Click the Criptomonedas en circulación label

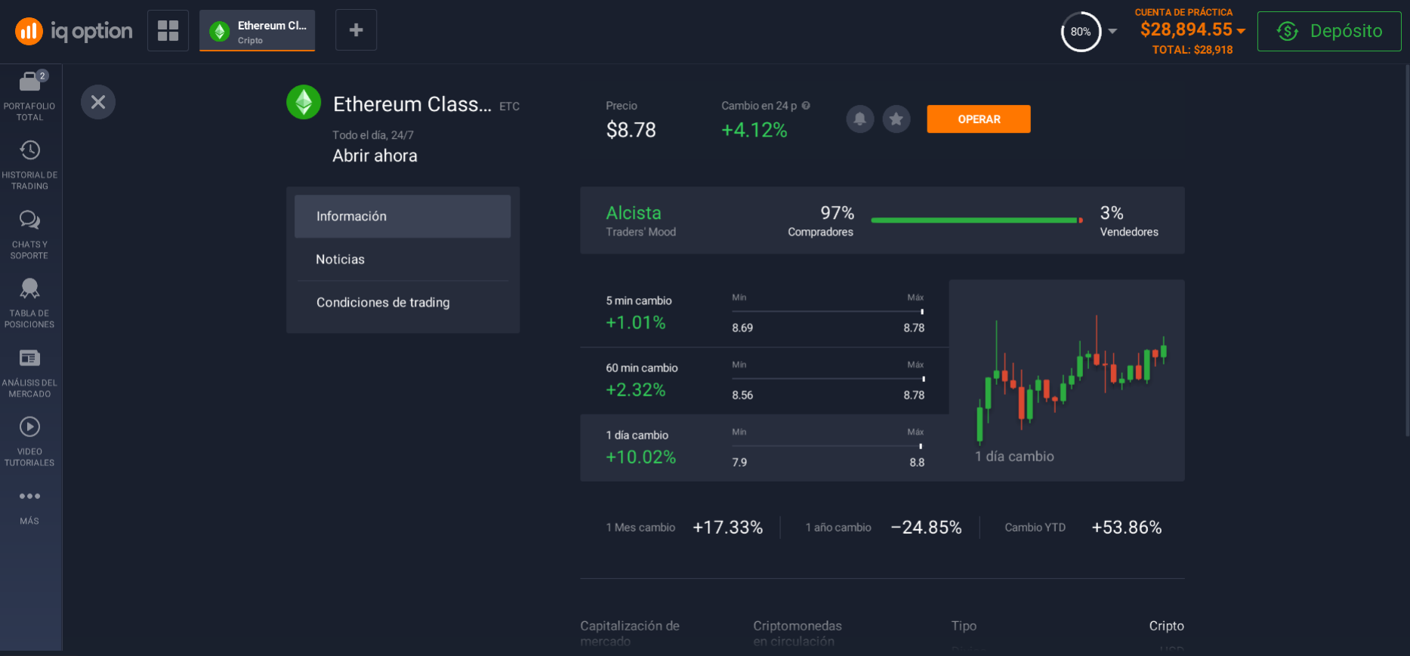tap(798, 633)
